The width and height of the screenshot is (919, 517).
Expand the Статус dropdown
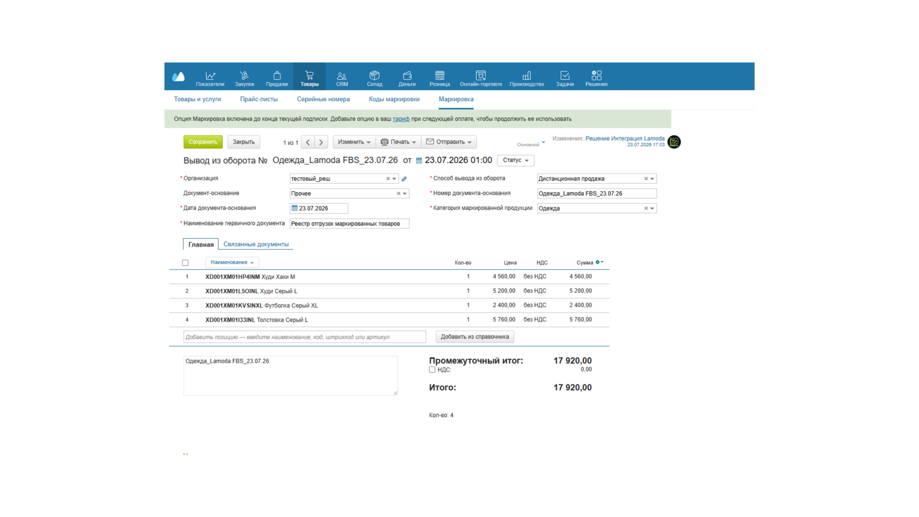[516, 160]
